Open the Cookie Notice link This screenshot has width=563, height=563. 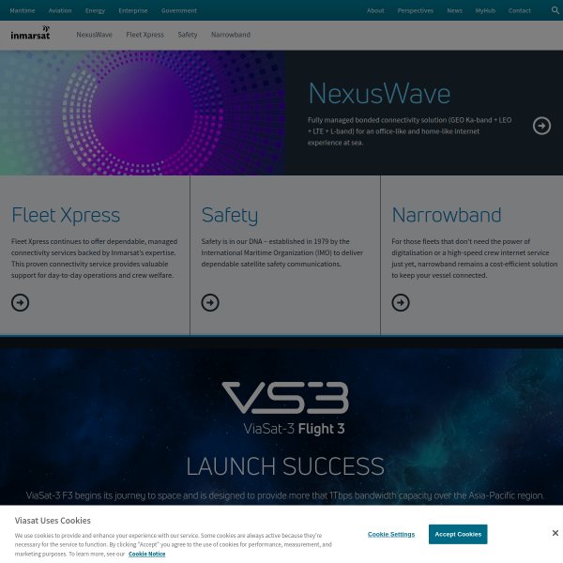tap(147, 554)
